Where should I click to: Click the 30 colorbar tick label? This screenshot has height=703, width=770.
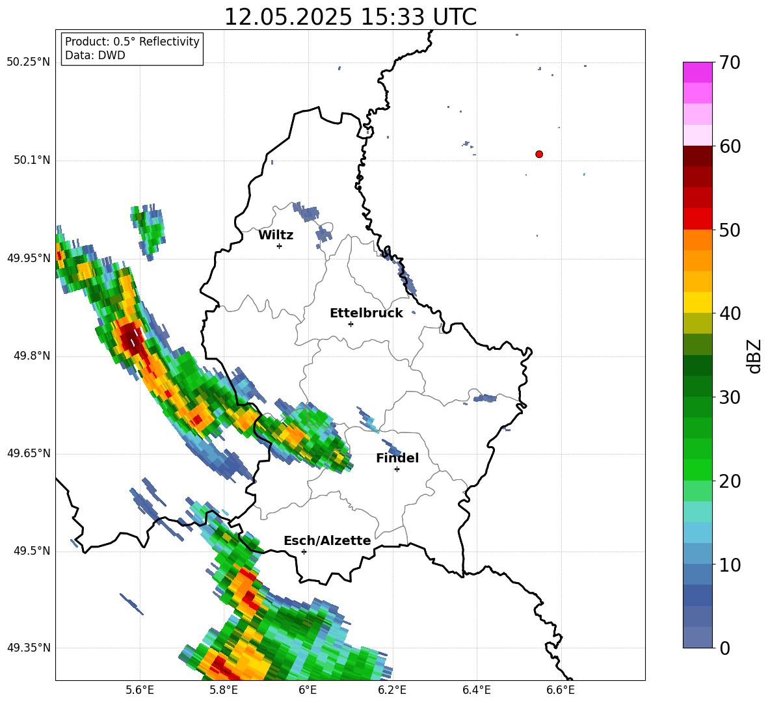pyautogui.click(x=730, y=397)
